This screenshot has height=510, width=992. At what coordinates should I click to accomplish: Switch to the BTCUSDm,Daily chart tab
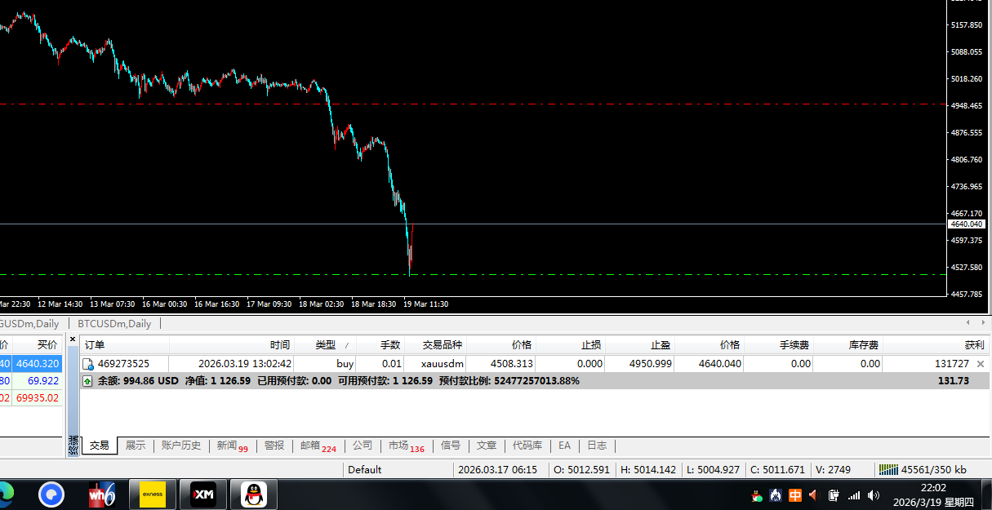tap(114, 324)
